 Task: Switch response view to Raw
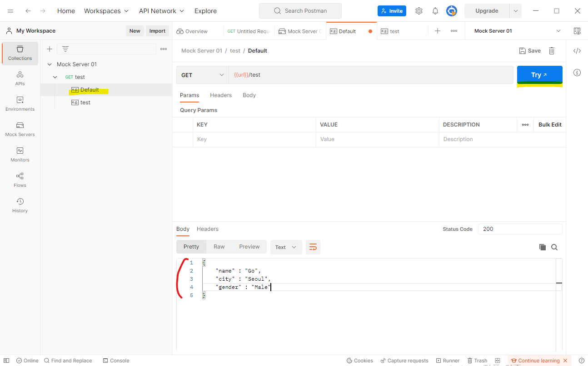(x=219, y=247)
